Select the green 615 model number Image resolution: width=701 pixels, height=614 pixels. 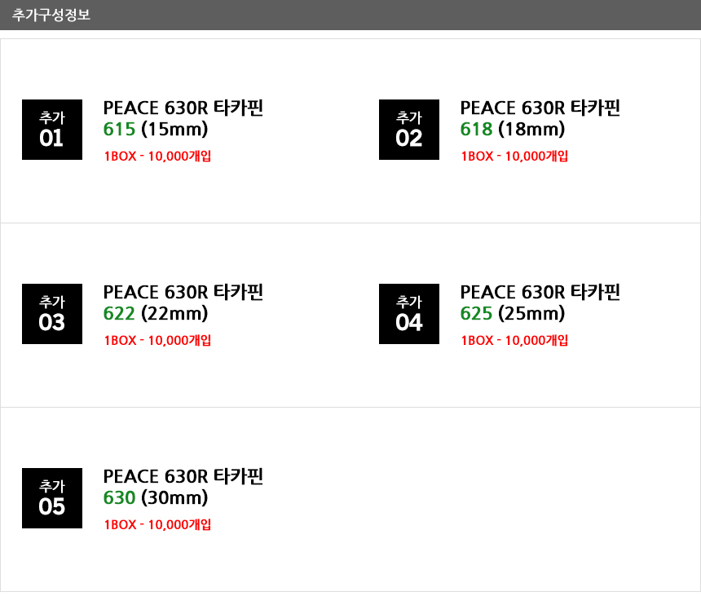pyautogui.click(x=119, y=129)
